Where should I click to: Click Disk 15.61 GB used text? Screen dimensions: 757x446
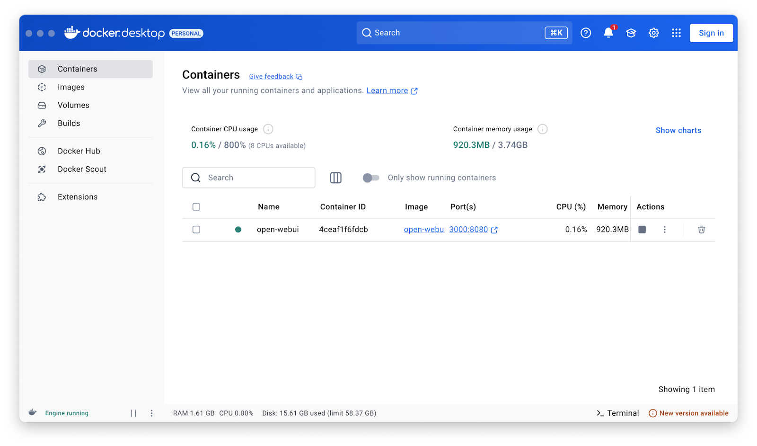coord(319,413)
